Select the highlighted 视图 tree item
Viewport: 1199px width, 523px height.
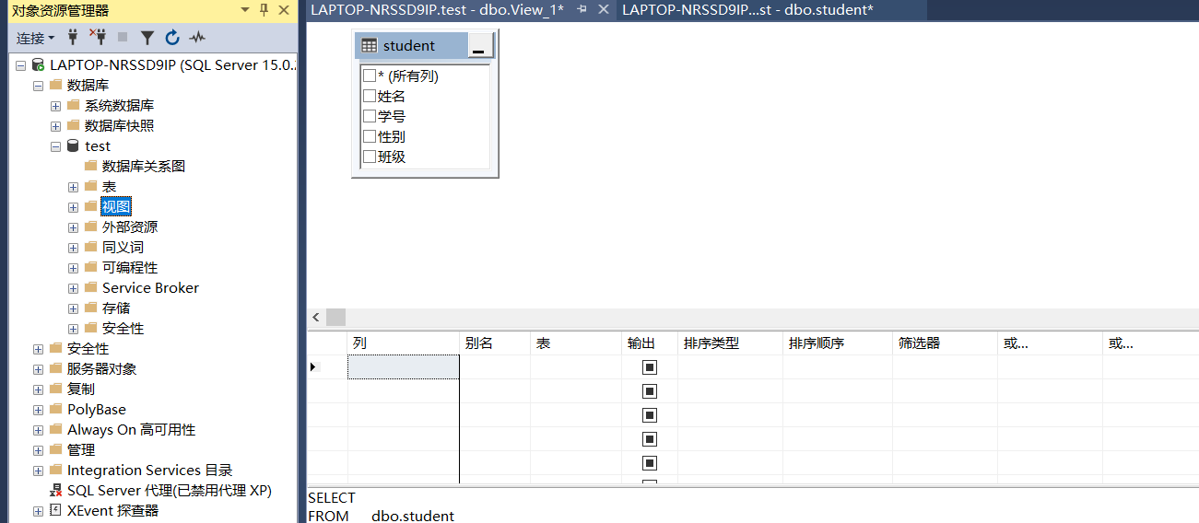(116, 207)
